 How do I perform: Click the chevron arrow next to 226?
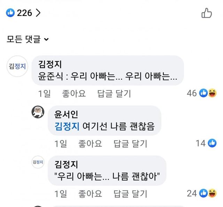pos(38,13)
